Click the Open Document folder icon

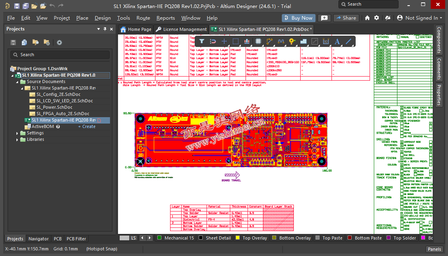click(x=34, y=6)
